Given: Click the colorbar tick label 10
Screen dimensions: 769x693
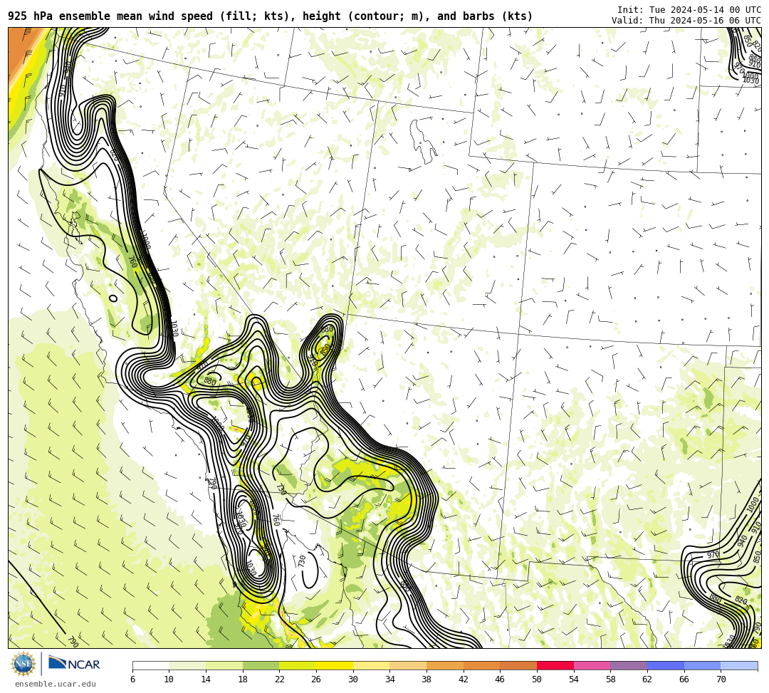Looking at the screenshot, I should point(169,679).
